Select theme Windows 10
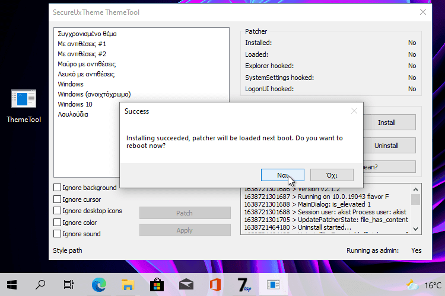The width and height of the screenshot is (445, 296). point(75,104)
